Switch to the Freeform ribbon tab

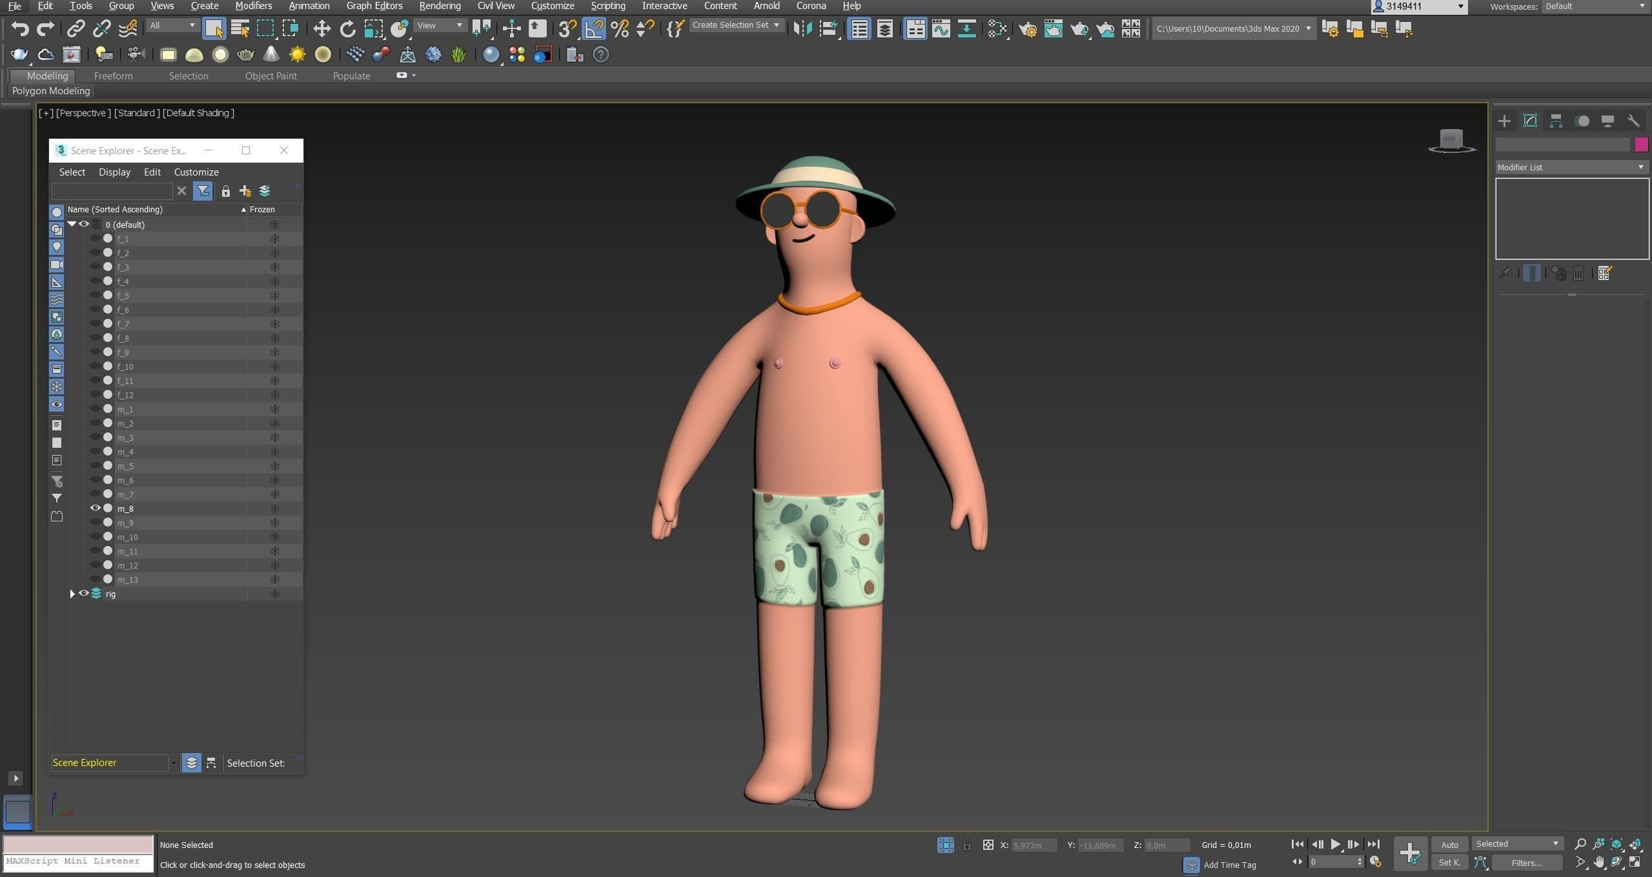point(113,76)
